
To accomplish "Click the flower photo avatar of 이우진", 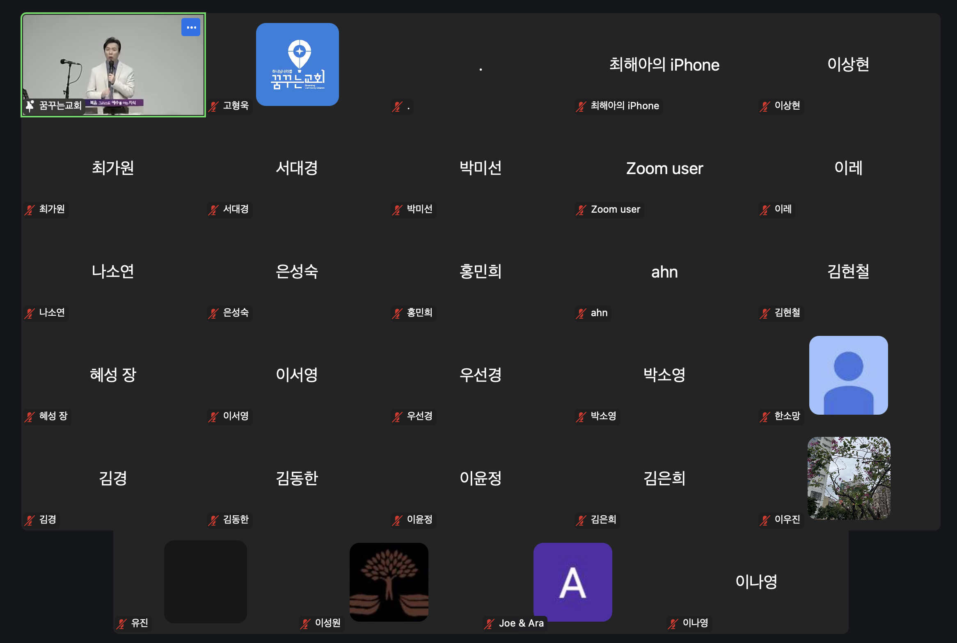I will (x=849, y=478).
